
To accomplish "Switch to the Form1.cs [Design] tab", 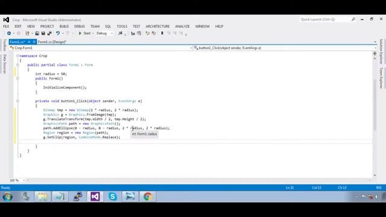I will 52,42.
